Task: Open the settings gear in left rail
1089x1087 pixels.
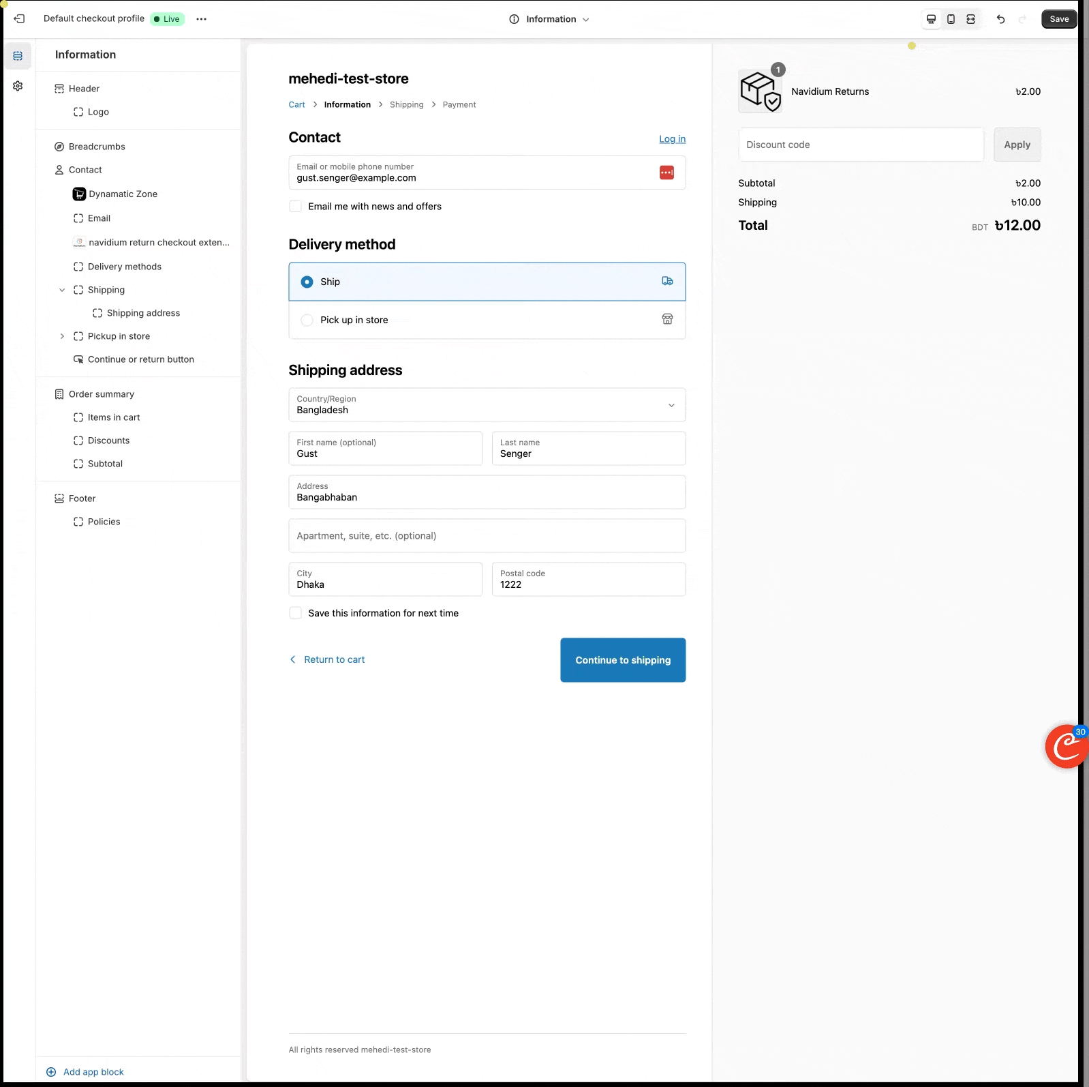Action: pyautogui.click(x=18, y=86)
